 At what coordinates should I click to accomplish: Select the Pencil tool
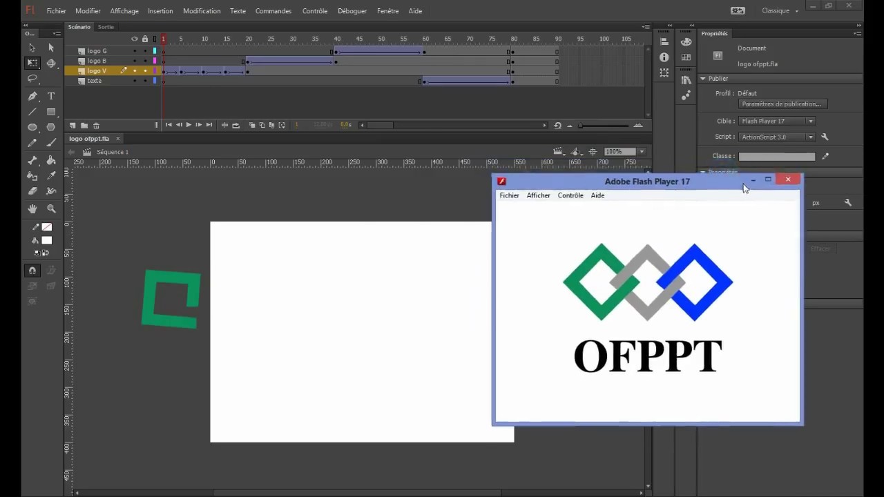coord(32,143)
